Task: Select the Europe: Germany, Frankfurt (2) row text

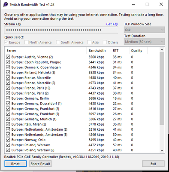Action: (x=35, y=109)
